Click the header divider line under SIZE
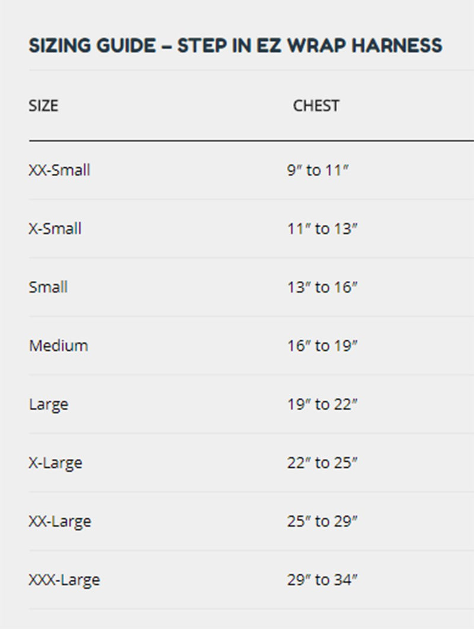The width and height of the screenshot is (474, 629). tap(251, 141)
